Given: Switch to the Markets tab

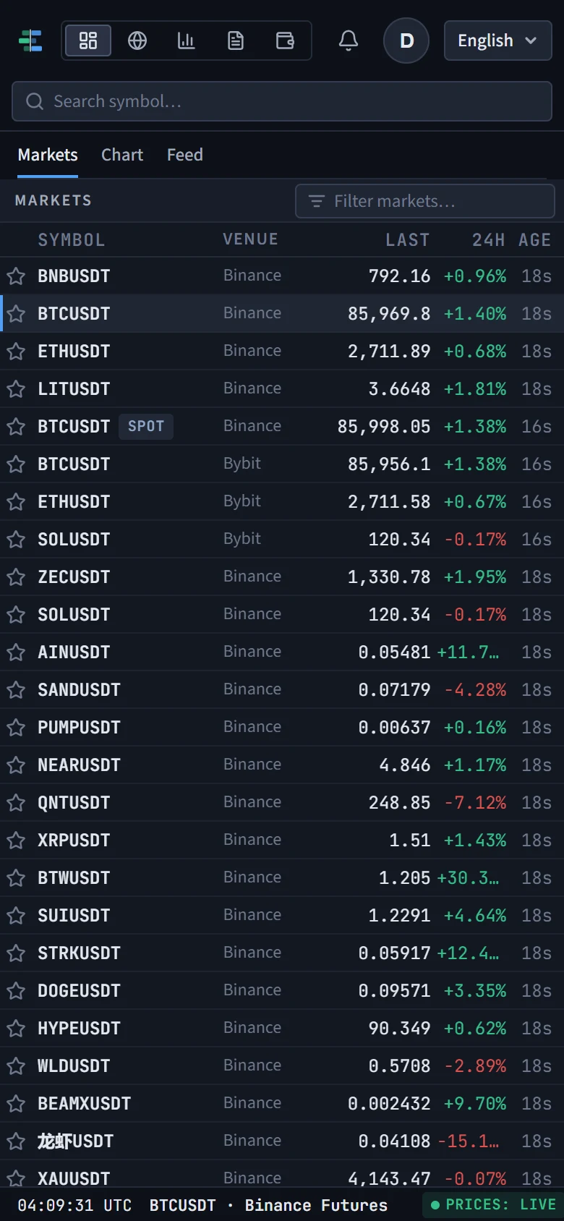Looking at the screenshot, I should point(48,155).
